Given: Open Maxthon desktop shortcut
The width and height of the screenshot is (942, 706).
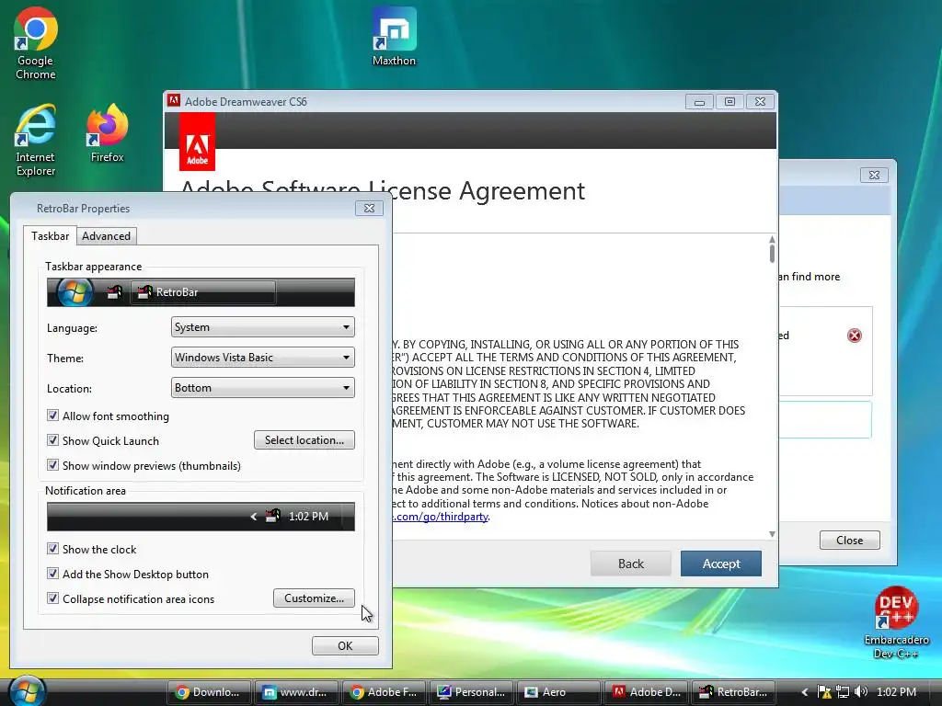Looking at the screenshot, I should 394,37.
